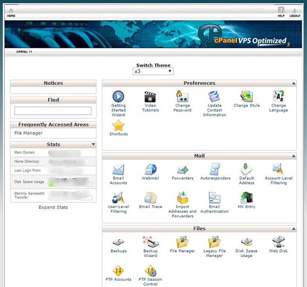Open File Manager icon in Files
The image size is (307, 287).
tap(182, 244)
